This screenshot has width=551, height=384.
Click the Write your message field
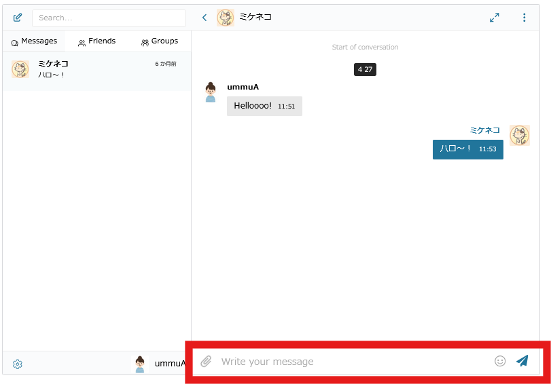(x=353, y=362)
